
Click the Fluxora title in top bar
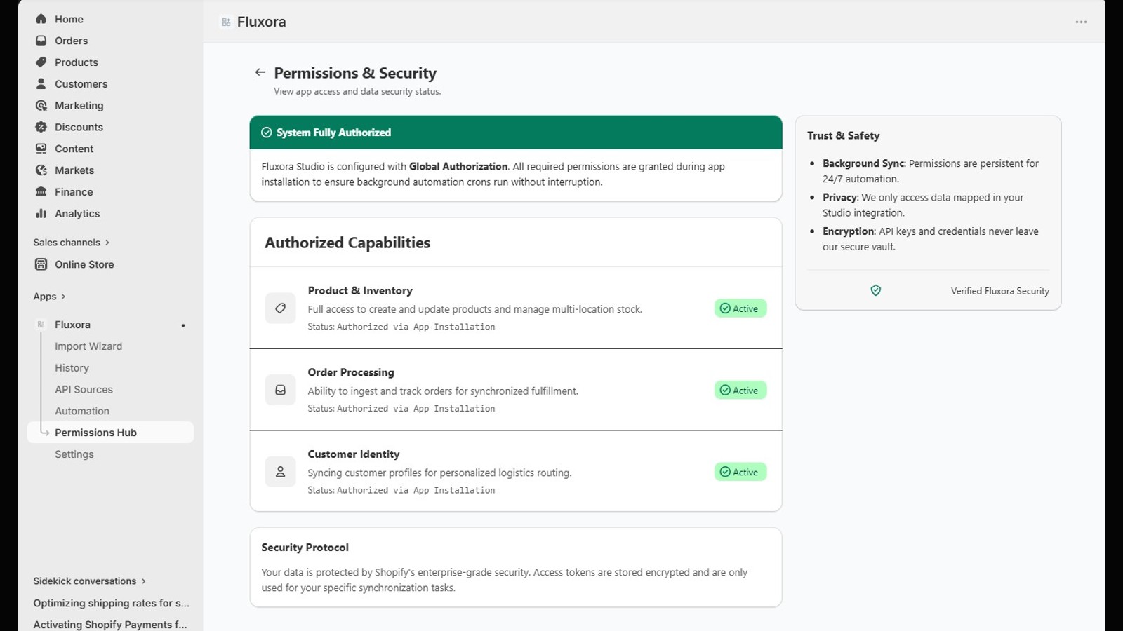tap(261, 22)
